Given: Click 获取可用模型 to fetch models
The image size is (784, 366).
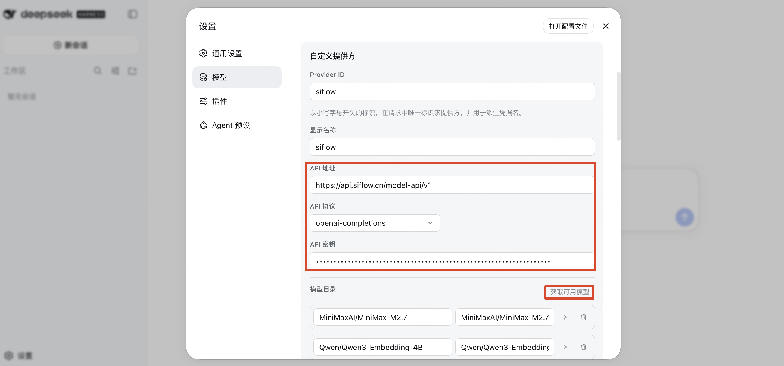Looking at the screenshot, I should click(569, 292).
